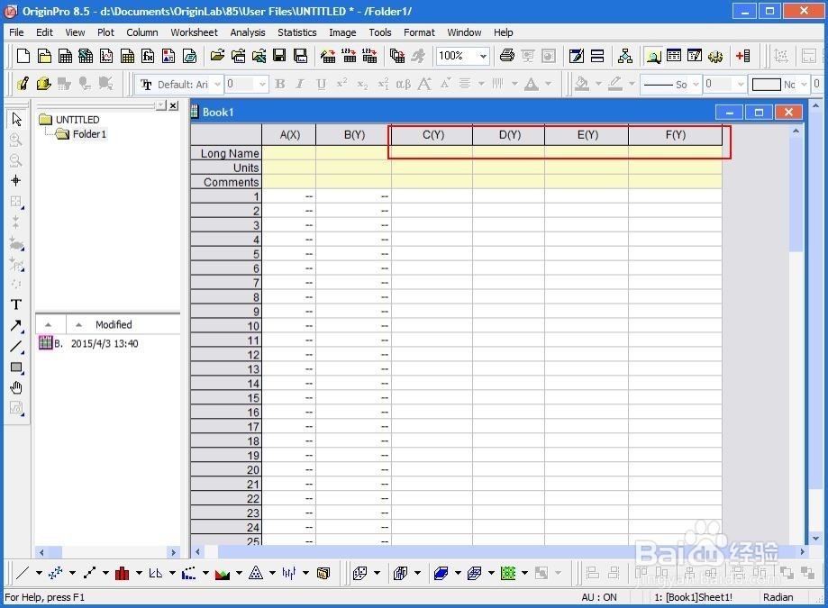Open the Command Window
This screenshot has width=828, height=608.
pyautogui.click(x=695, y=56)
